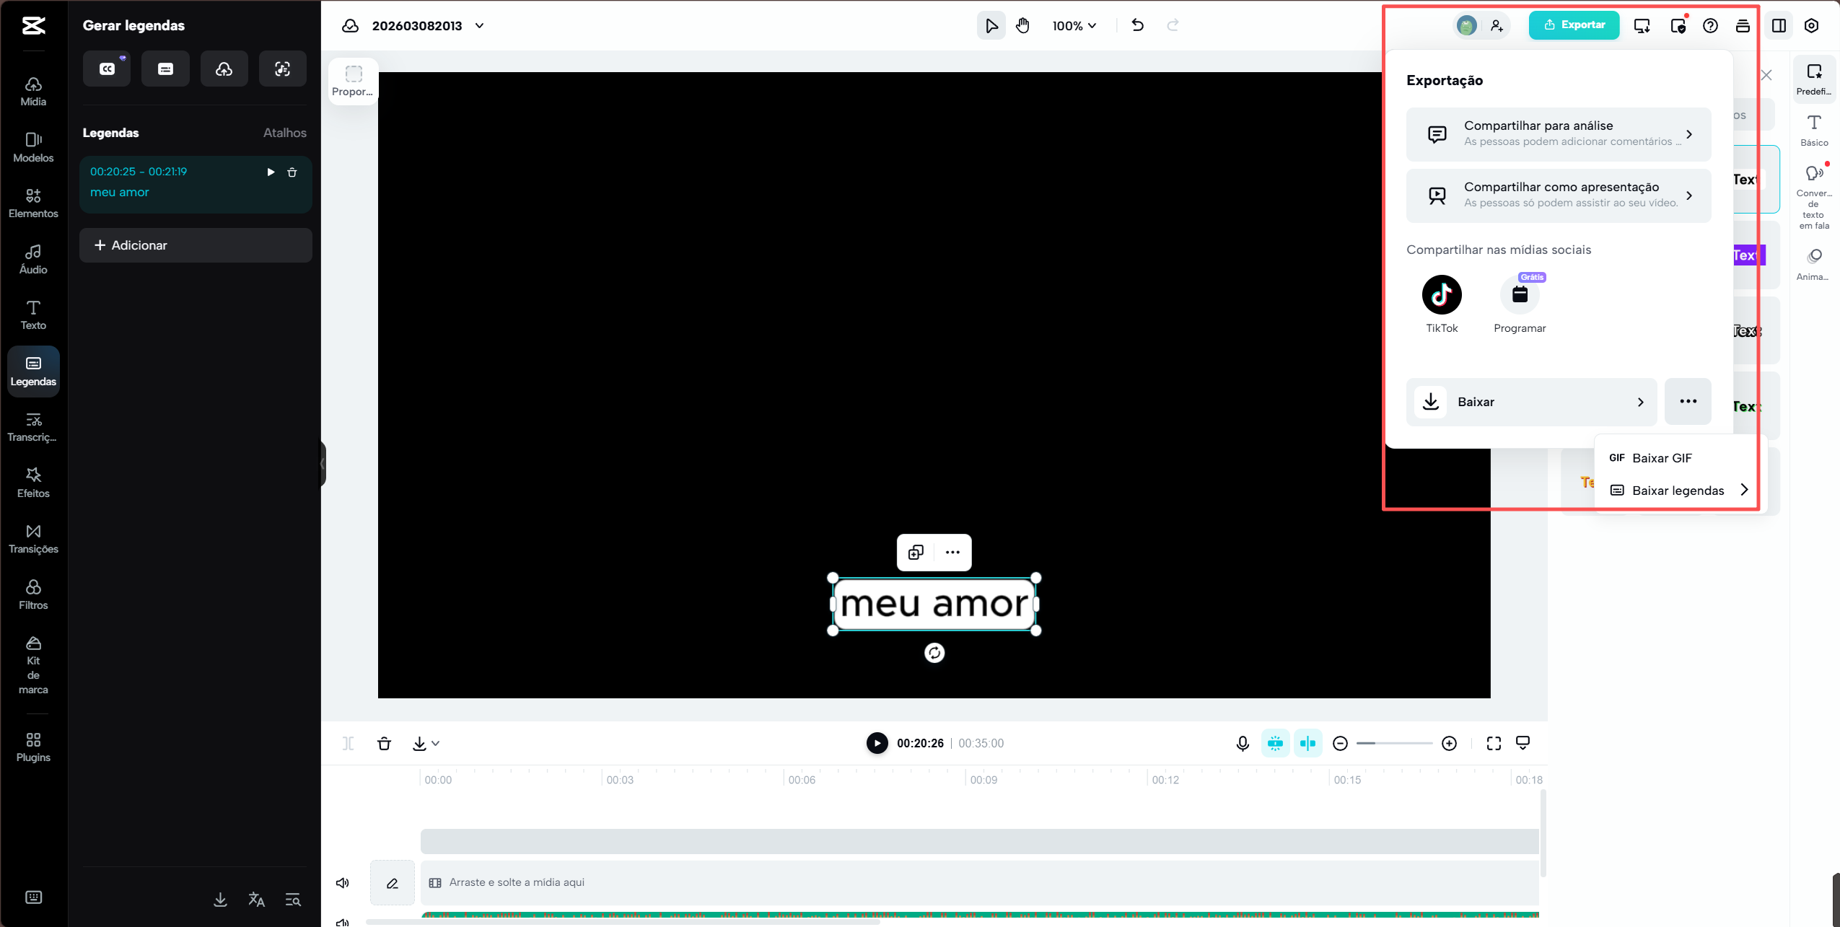
Task: Choose Baixar legendas from the menu
Action: click(1678, 491)
